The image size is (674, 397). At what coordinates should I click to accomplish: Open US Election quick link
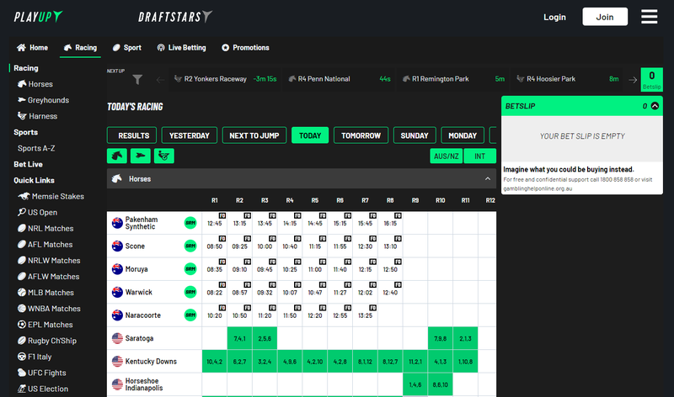click(43, 389)
